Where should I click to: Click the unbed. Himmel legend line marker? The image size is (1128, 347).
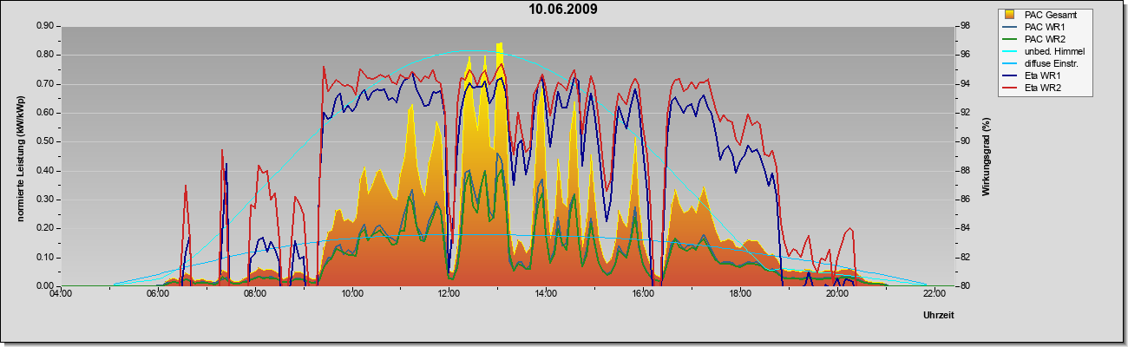(x=1009, y=51)
